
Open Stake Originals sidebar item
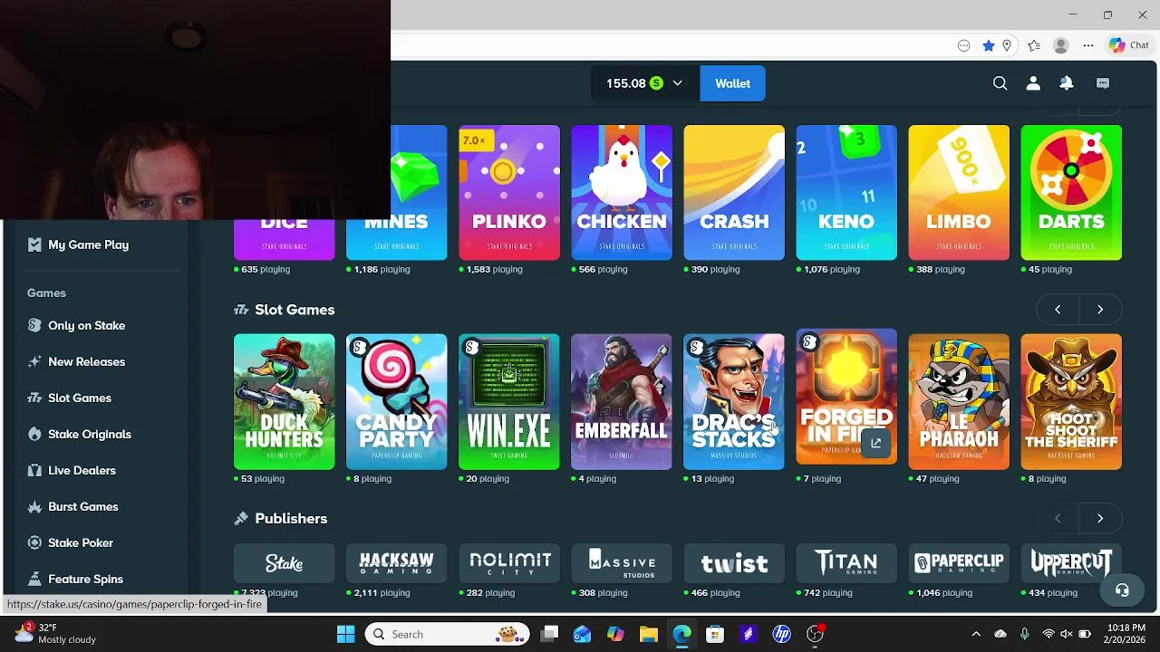pyautogui.click(x=90, y=434)
